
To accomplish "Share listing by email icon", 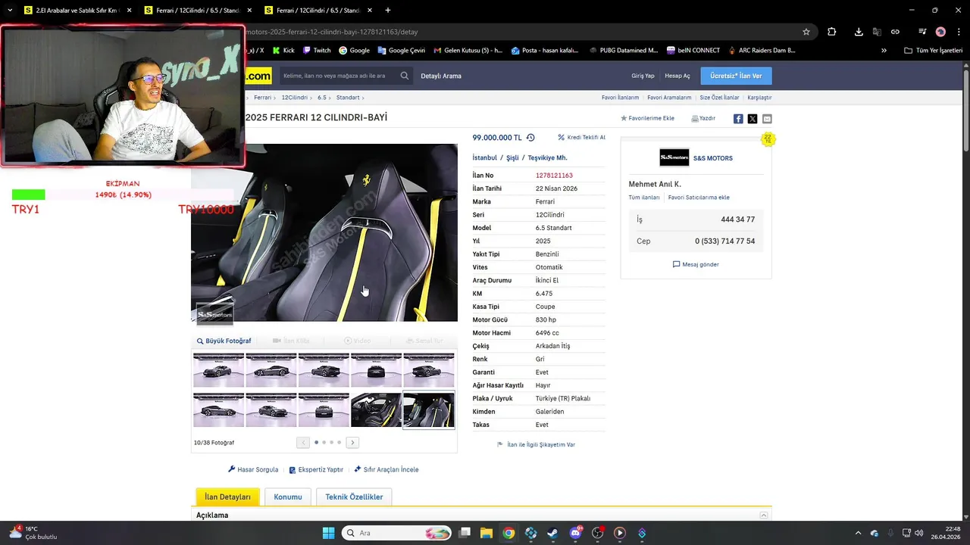I will point(767,119).
